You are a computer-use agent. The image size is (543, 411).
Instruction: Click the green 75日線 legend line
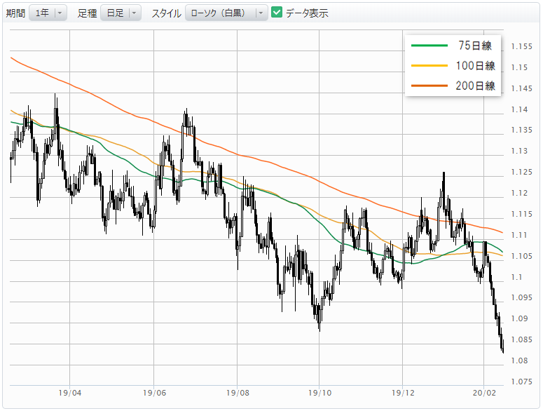pyautogui.click(x=429, y=46)
